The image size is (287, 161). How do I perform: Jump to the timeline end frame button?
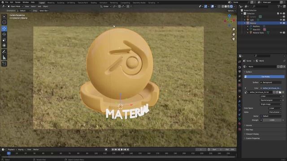pyautogui.click(x=128, y=149)
